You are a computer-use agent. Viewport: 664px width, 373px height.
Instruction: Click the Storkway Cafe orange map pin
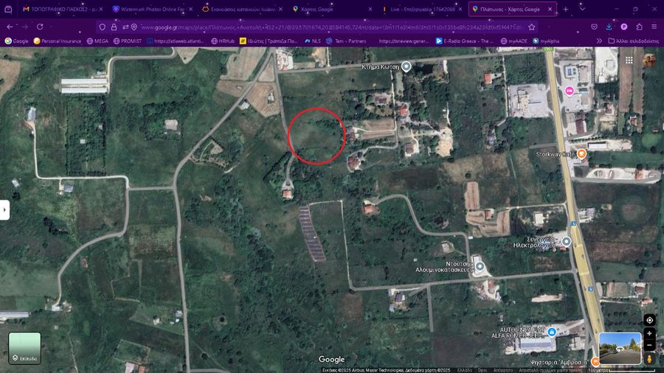click(x=581, y=154)
